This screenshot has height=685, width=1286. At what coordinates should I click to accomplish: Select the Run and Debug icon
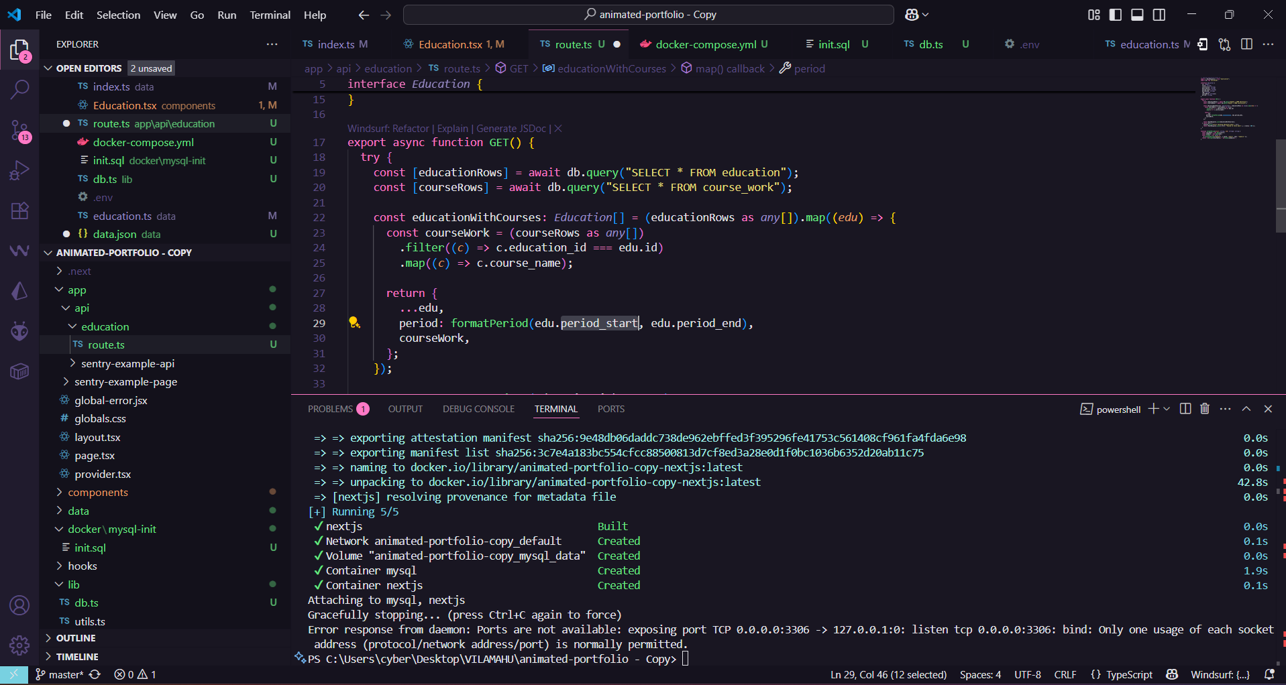(x=19, y=170)
